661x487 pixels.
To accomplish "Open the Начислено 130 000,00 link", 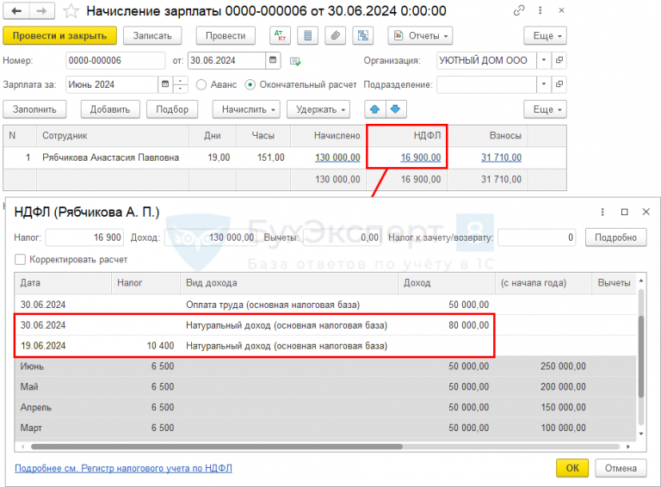I will click(337, 157).
